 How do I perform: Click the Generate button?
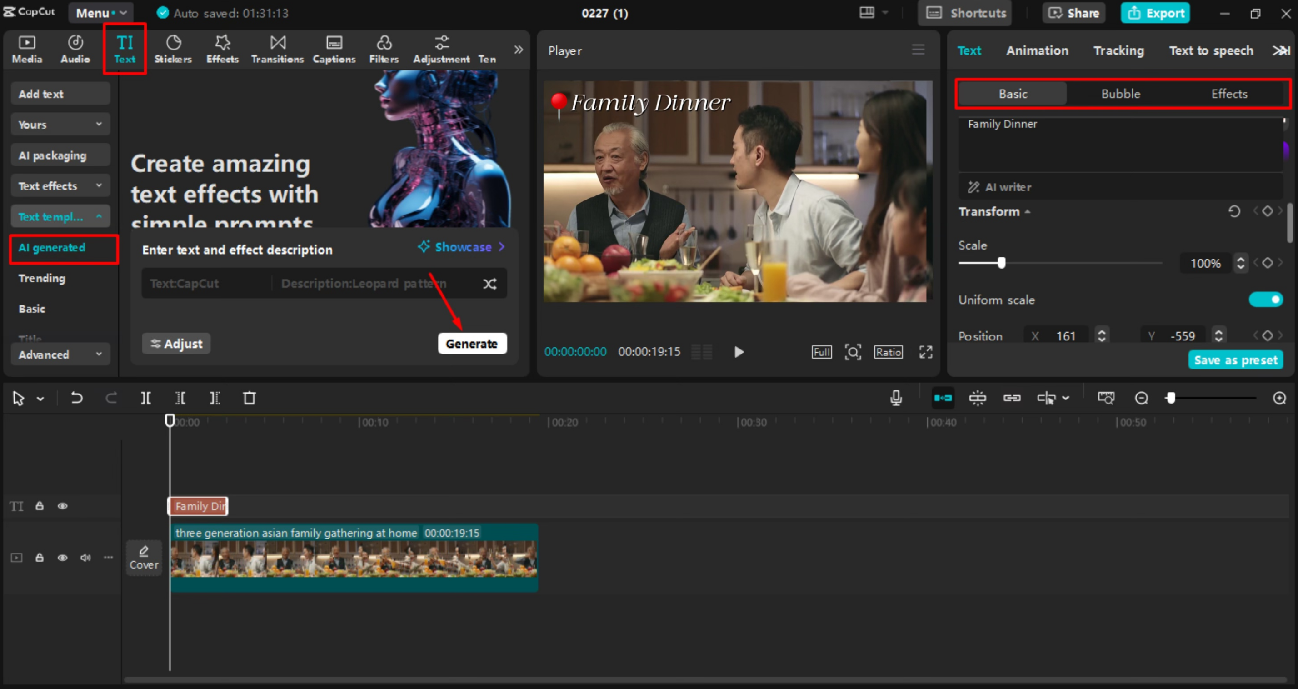[x=472, y=343]
